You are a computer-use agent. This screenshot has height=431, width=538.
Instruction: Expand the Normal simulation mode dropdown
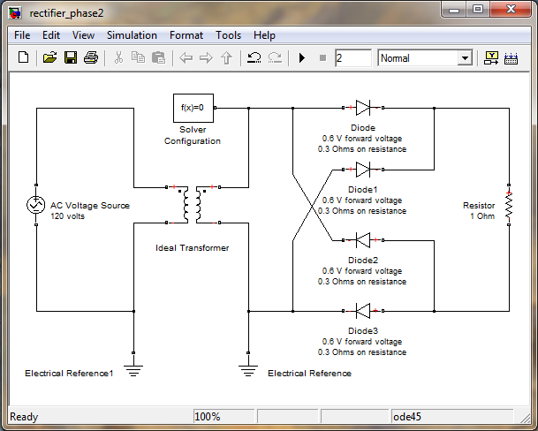pyautogui.click(x=465, y=58)
